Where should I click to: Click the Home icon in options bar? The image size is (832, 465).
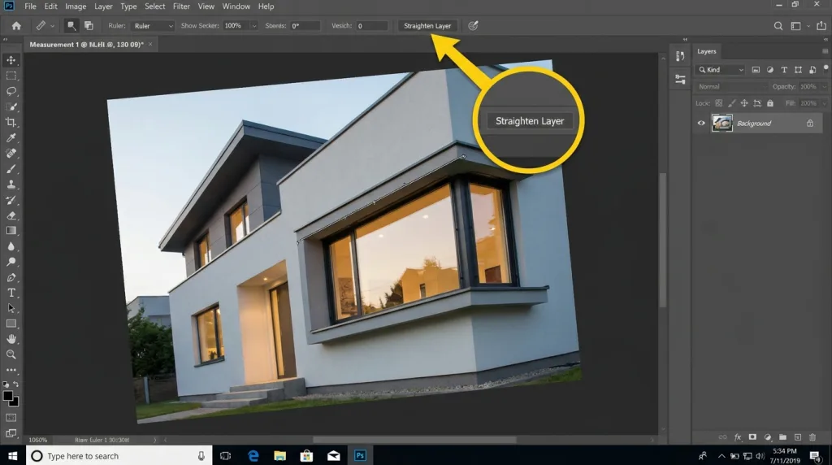pos(16,25)
